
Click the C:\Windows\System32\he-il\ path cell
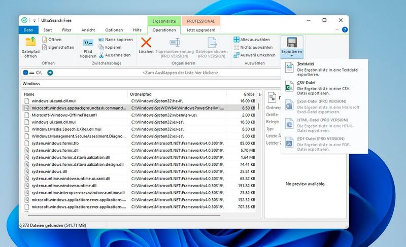pyautogui.click(x=157, y=101)
